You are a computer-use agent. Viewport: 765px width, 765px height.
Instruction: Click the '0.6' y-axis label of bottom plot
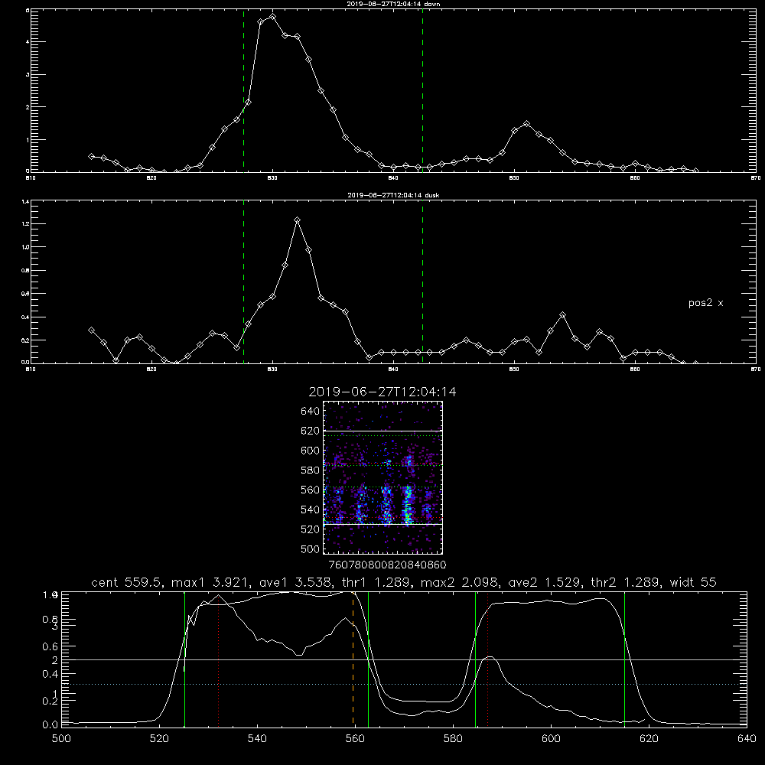[x=50, y=646]
